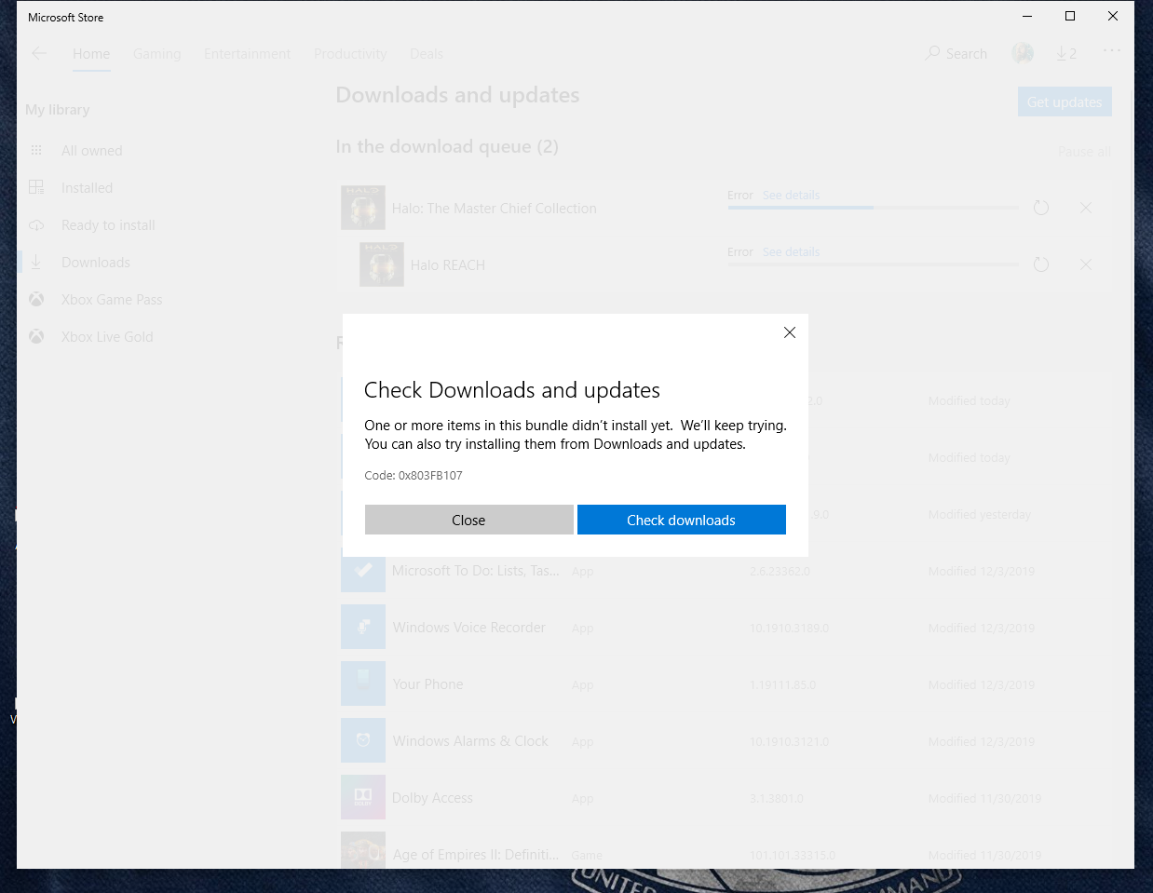Viewport: 1153px width, 893px height.
Task: Retry Halo: The Master Chief Collection download
Action: pyautogui.click(x=1041, y=208)
